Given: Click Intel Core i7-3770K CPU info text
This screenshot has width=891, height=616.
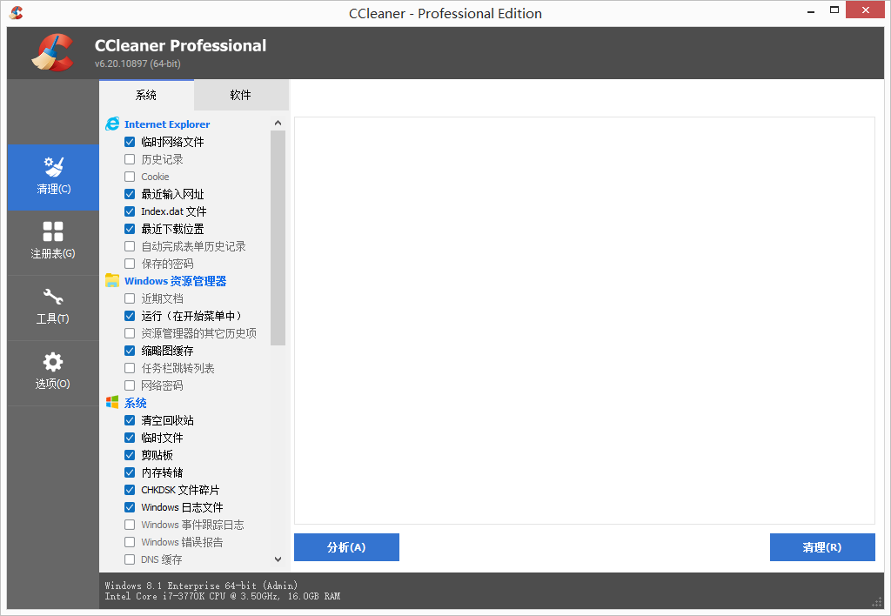Looking at the screenshot, I should tap(222, 596).
